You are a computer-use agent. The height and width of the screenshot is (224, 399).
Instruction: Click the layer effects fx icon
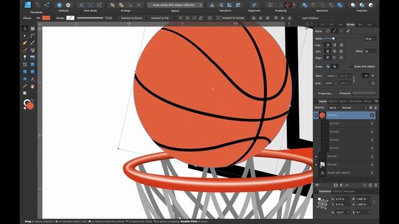[347, 185]
